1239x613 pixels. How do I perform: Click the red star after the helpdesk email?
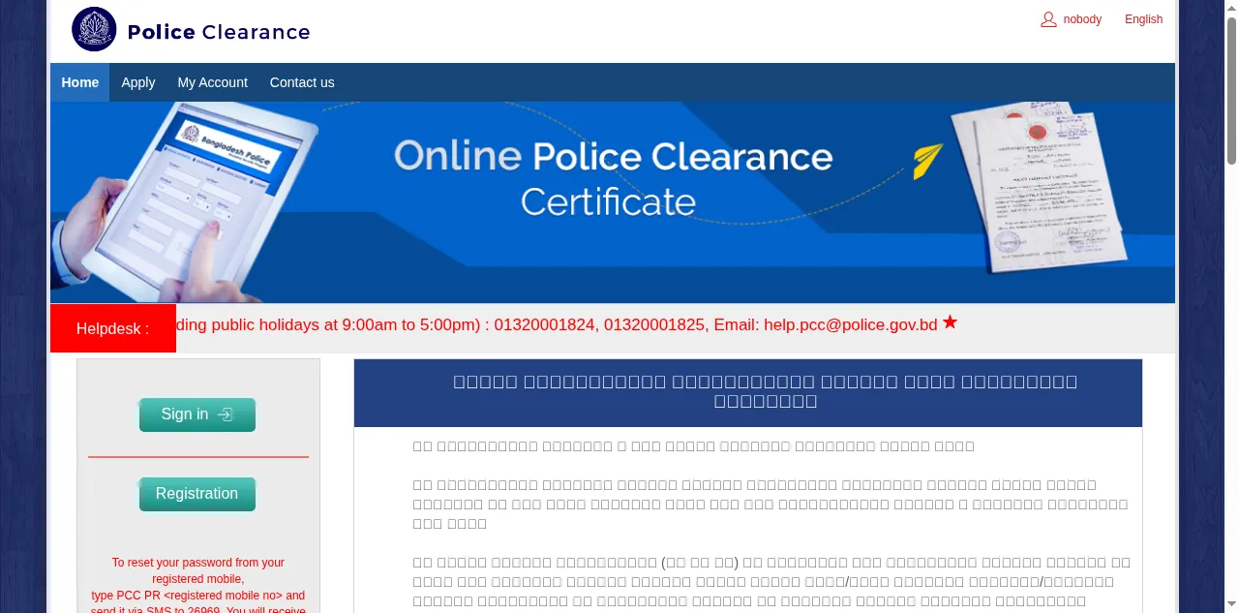point(951,322)
